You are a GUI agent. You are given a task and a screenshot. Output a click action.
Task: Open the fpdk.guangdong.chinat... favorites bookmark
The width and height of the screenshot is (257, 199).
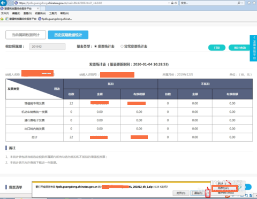[55, 19]
